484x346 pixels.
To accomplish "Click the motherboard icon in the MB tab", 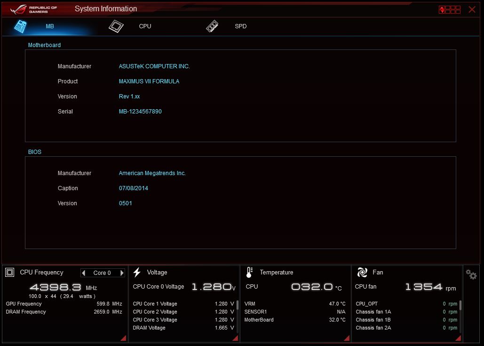I will tap(20, 26).
